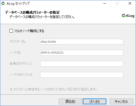Click the ノード名: label
Screen dimensions: 136x106
(16, 53)
